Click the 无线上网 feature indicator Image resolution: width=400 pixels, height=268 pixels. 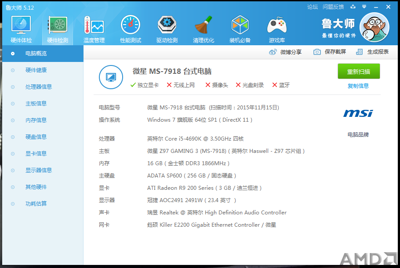(x=181, y=85)
